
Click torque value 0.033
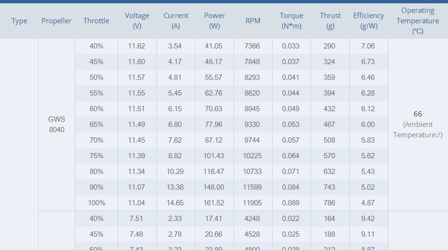pyautogui.click(x=291, y=46)
